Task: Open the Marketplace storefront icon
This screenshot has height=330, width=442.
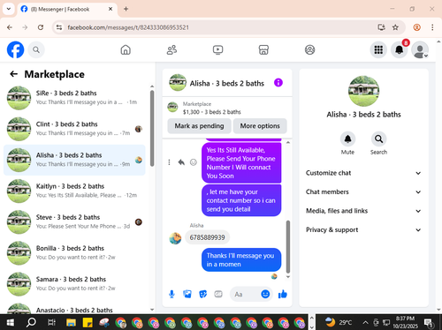Action: click(263, 49)
